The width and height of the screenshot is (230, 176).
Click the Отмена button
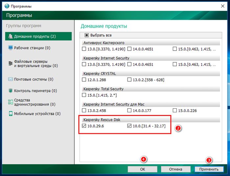coord(176,169)
